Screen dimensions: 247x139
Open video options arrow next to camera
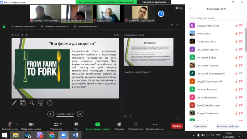(x=41, y=124)
